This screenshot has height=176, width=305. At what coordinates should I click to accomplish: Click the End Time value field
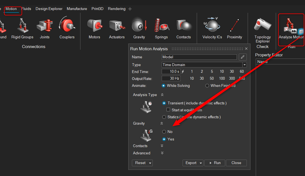(171, 71)
